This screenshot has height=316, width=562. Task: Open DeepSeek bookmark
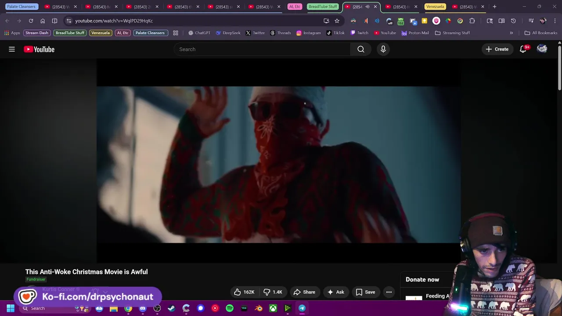pos(228,33)
